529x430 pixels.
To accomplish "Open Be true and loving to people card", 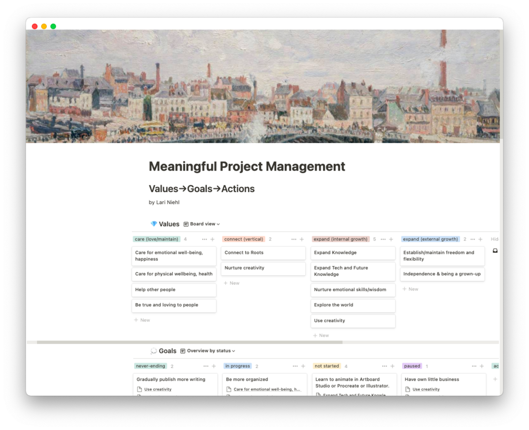I will (174, 305).
